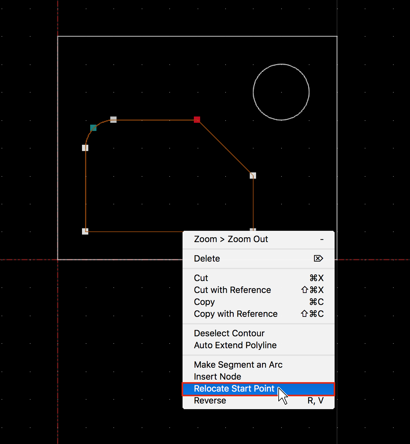Select the white circle outline
This screenshot has width=410, height=444.
[253, 92]
